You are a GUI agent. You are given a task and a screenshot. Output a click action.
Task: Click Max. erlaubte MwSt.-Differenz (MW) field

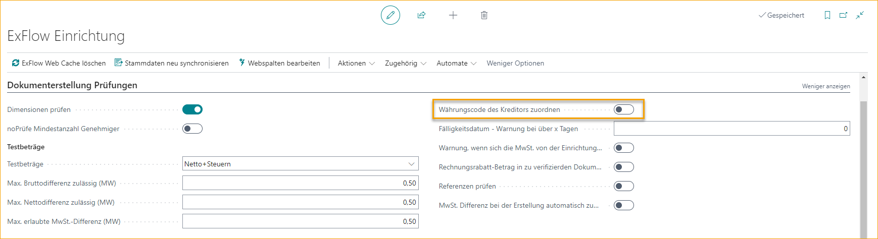[x=301, y=221]
